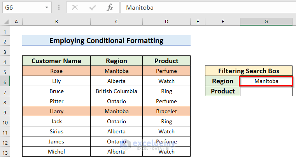Click the Region search box cell with Manitoba
Screen dimensions: 296x157
(x=266, y=81)
